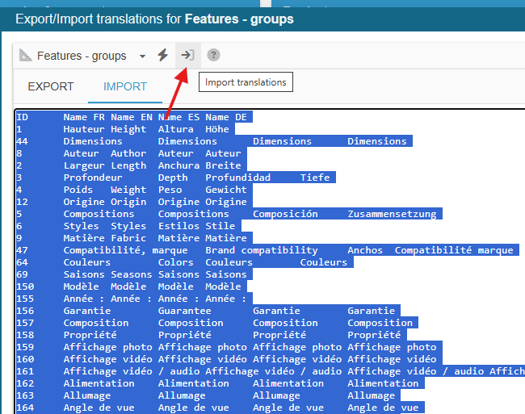Click 'Zusammensetzung' in row 5
The width and height of the screenshot is (525, 414).
point(392,214)
